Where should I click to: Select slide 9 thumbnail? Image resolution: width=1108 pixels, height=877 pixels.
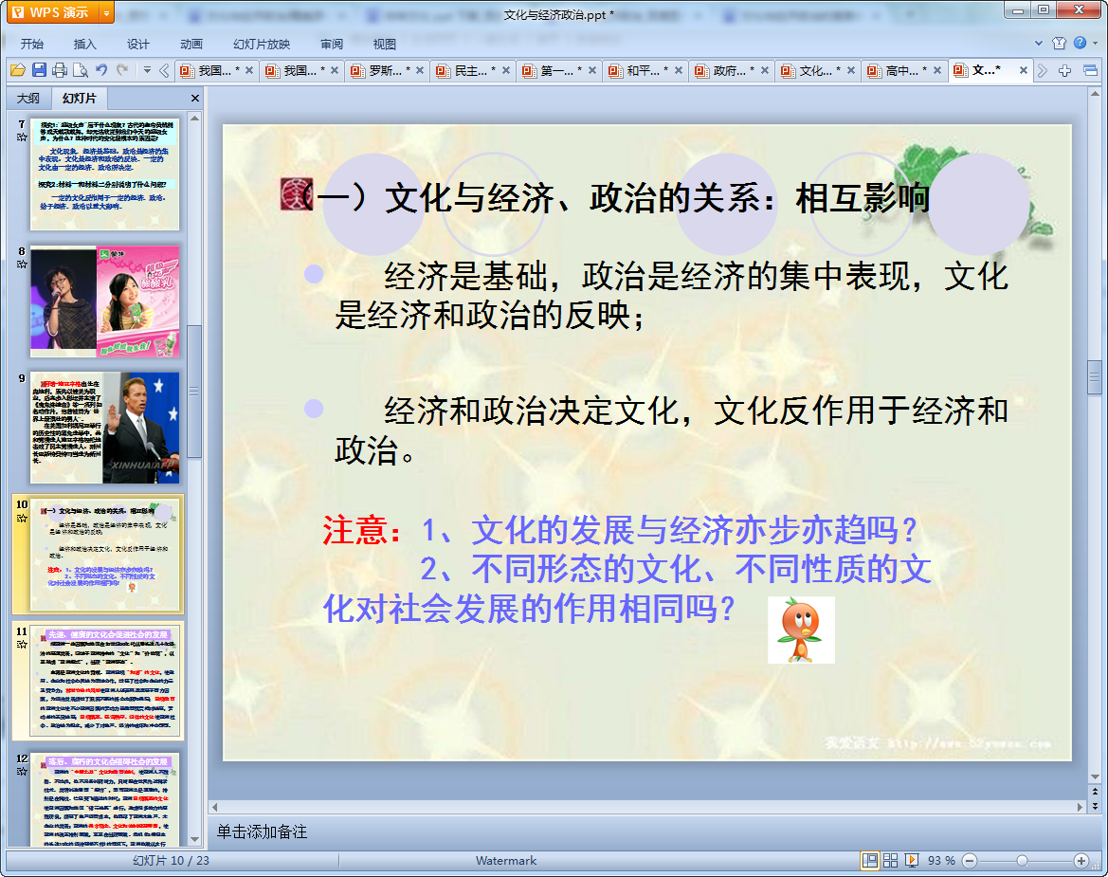click(x=104, y=428)
